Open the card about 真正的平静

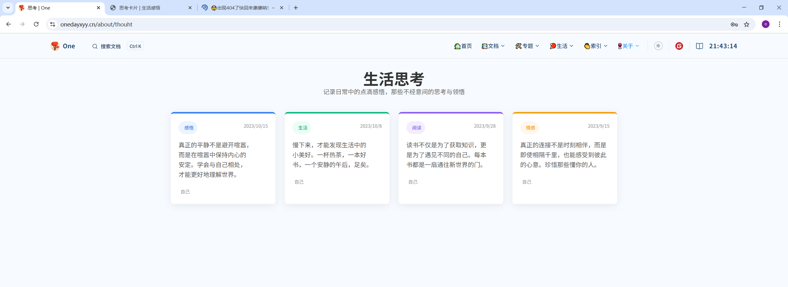click(223, 158)
